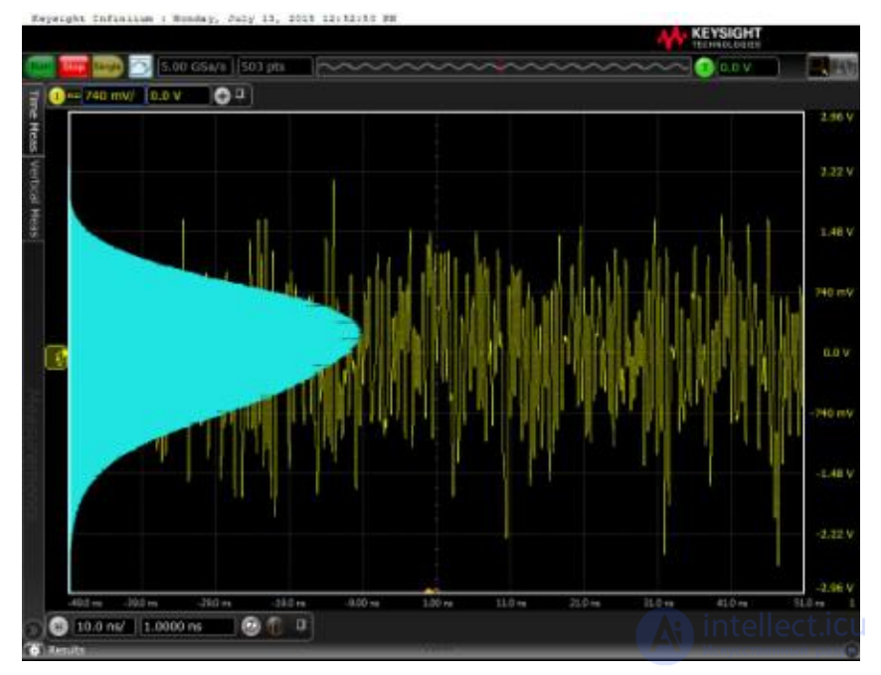Image resolution: width=881 pixels, height=675 pixels.
Task: Toggle the yellow channel 1 button
Action: point(57,96)
